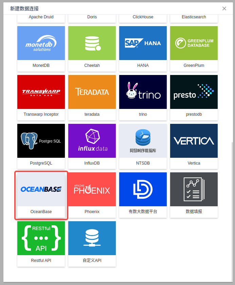Select the Vertica logo tile
This screenshot has width=235, height=285.
pyautogui.click(x=194, y=141)
